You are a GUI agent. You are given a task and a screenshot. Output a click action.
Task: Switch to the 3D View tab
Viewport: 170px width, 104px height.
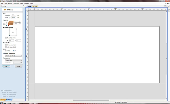pyautogui.click(x=35, y=6)
